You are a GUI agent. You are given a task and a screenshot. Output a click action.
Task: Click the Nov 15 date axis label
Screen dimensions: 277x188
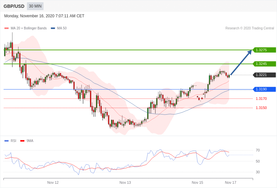pyautogui.click(x=197, y=182)
